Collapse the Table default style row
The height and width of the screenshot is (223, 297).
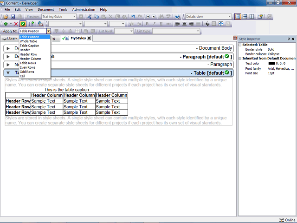click(x=8, y=73)
